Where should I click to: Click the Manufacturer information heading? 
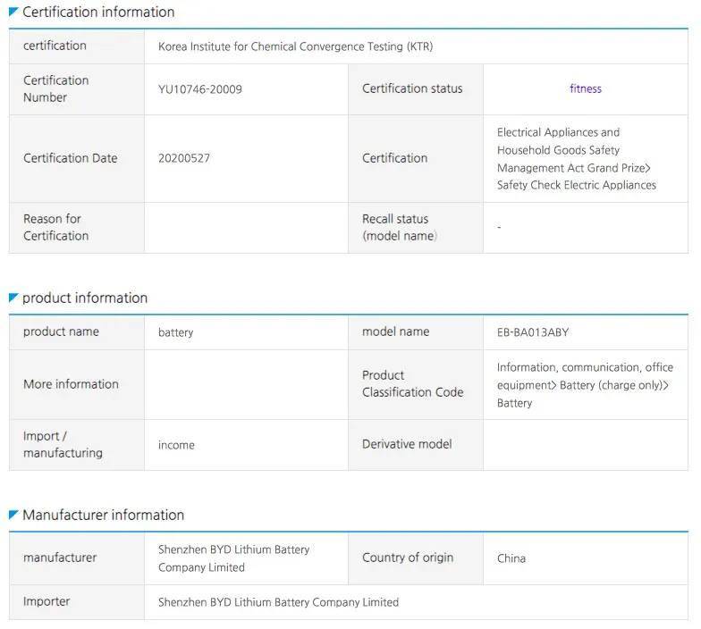click(x=104, y=515)
